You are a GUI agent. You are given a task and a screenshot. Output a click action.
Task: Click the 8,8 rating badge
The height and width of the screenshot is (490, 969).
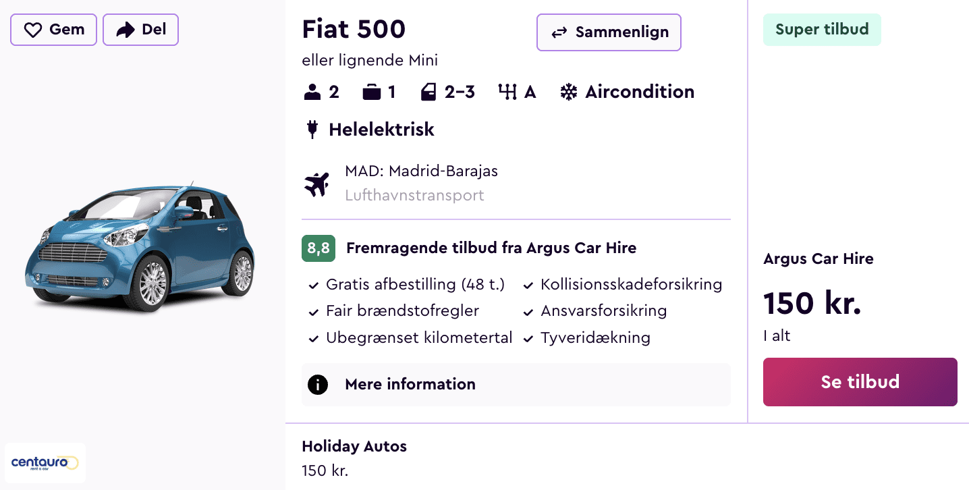pos(319,248)
